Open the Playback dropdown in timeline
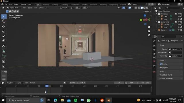The height and width of the screenshot is (103, 184). (x=11, y=83)
